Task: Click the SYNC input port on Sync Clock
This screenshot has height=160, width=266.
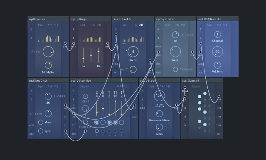Action: point(31,131)
